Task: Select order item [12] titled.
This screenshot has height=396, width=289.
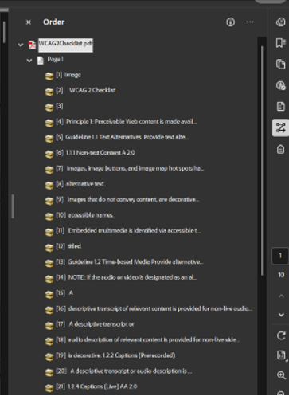Action: pos(68,246)
